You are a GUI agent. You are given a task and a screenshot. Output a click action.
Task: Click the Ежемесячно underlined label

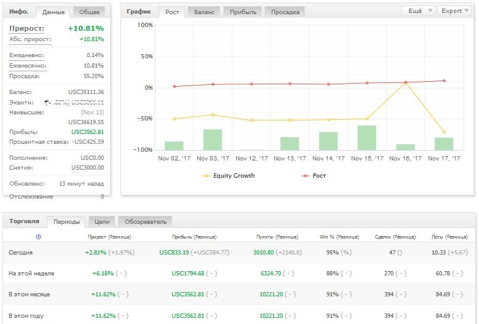(x=28, y=66)
